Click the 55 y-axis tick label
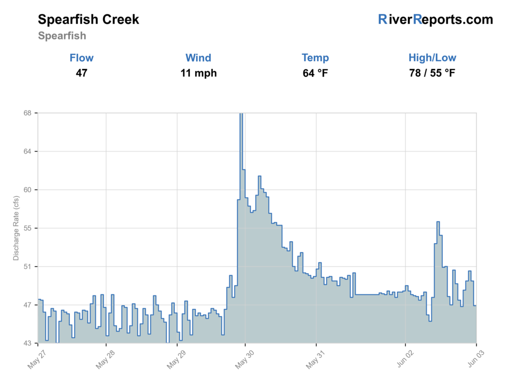Screen dimensions: 512x384 tap(27, 228)
